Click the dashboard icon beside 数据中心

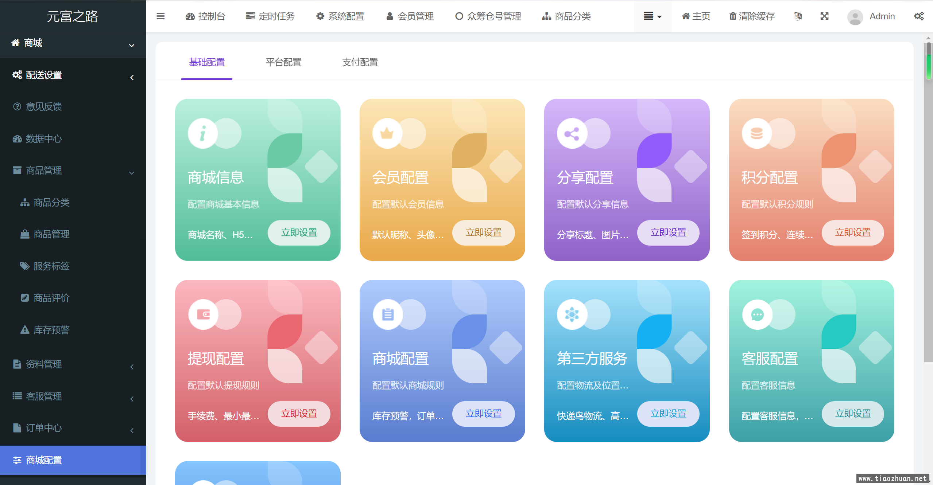point(17,138)
